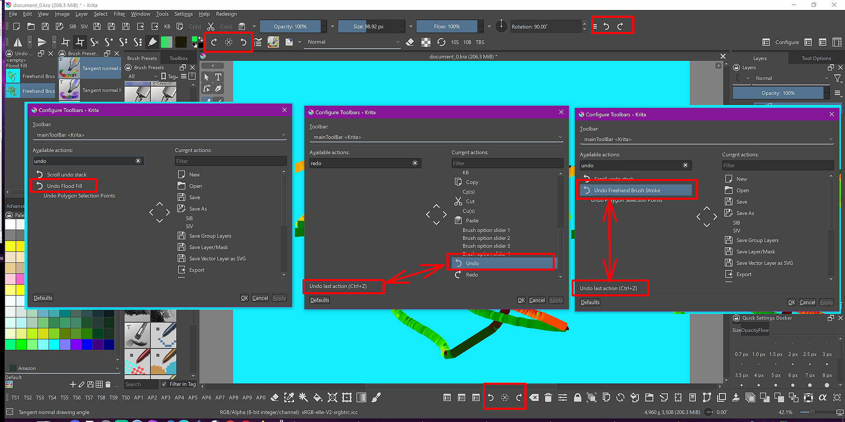The width and height of the screenshot is (845, 422).
Task: Open the All tag dropdown in Brush Presets
Action: coord(142,77)
